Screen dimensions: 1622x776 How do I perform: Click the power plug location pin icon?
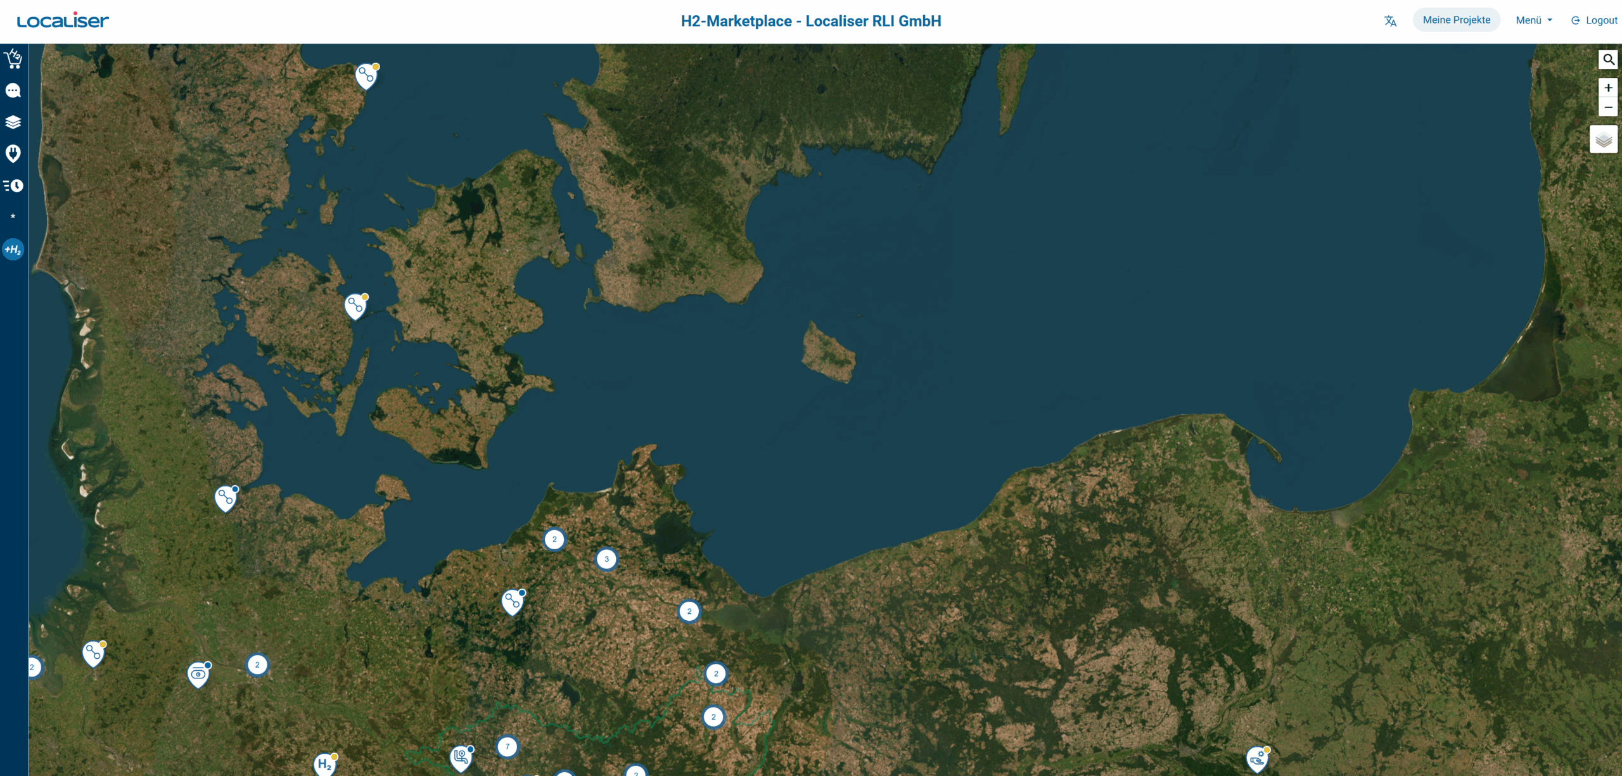(13, 153)
